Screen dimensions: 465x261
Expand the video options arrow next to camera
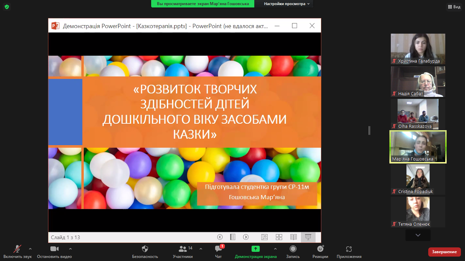click(x=70, y=248)
